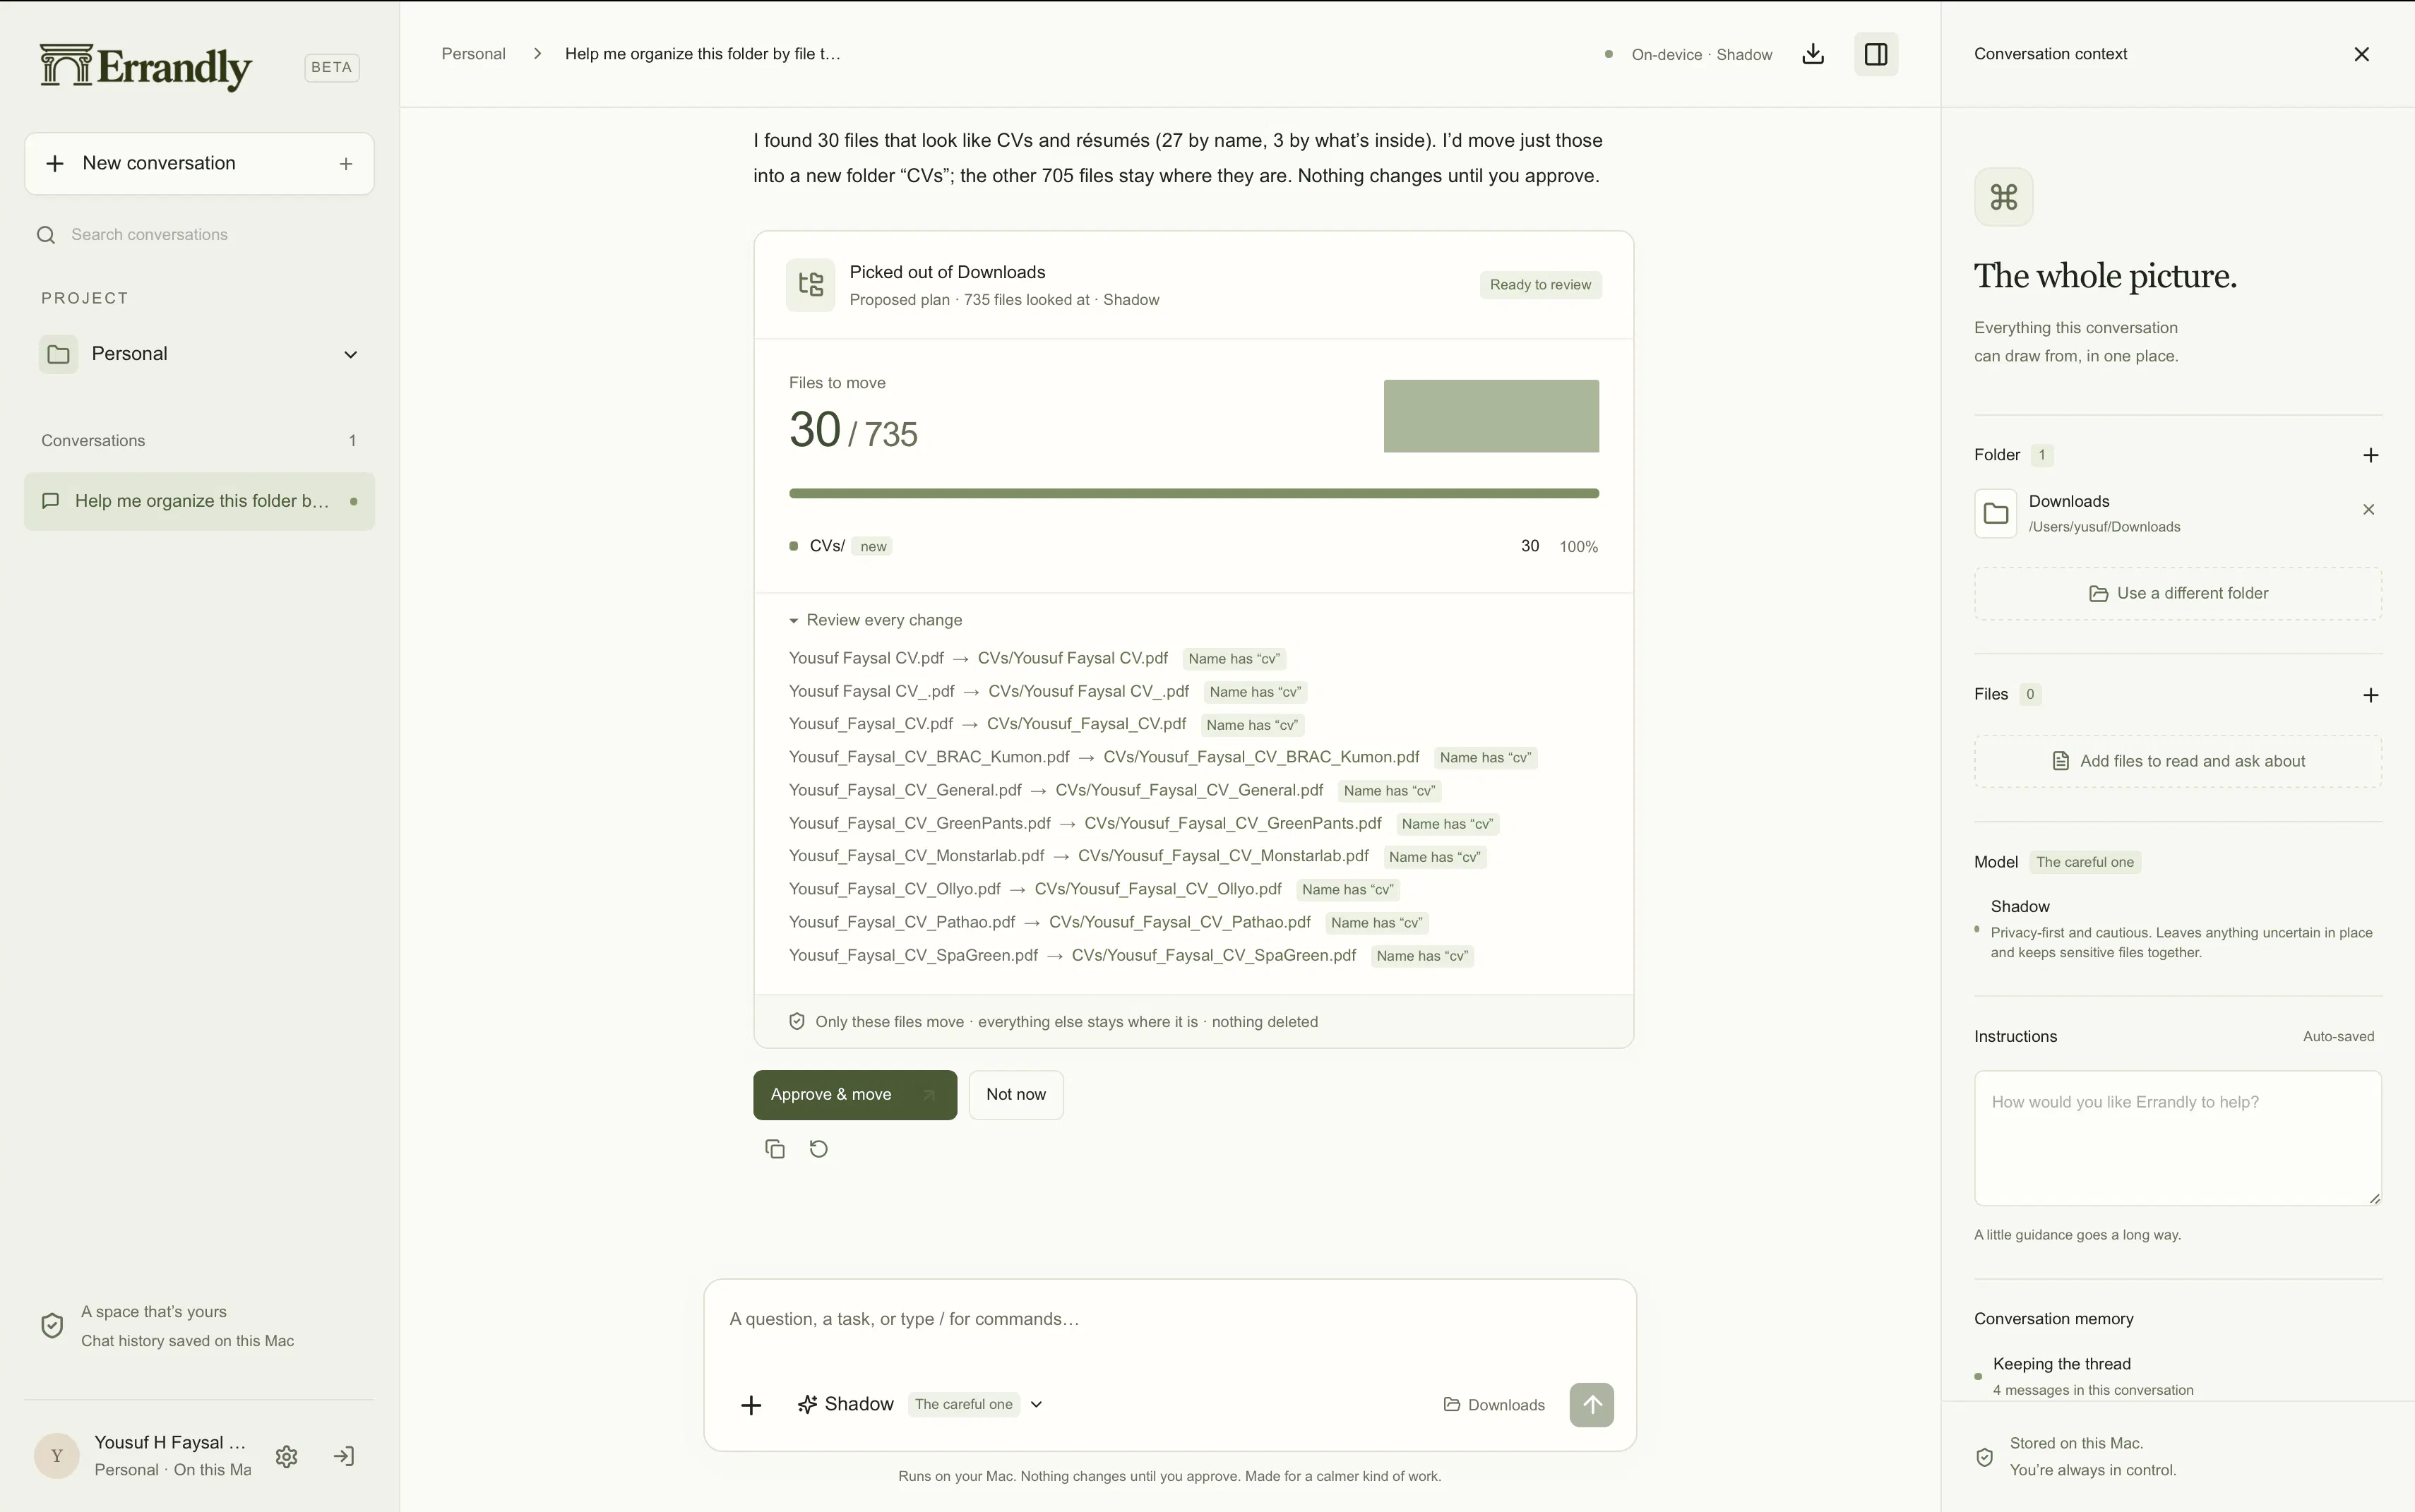Click the send arrow button

click(x=1592, y=1405)
